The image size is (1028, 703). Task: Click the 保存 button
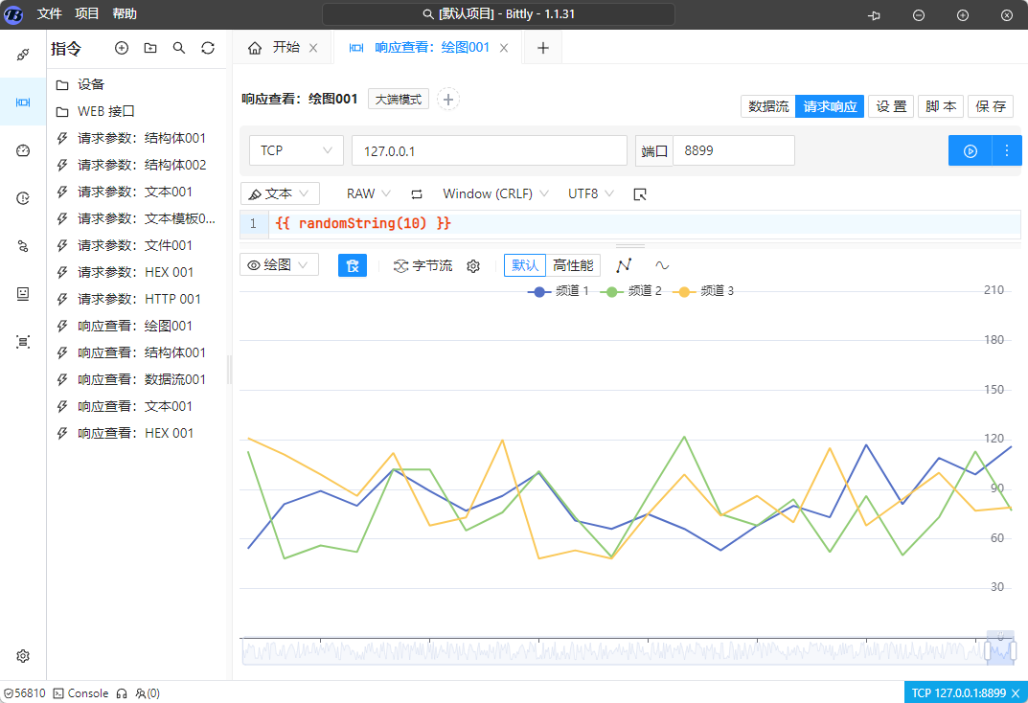(x=991, y=106)
